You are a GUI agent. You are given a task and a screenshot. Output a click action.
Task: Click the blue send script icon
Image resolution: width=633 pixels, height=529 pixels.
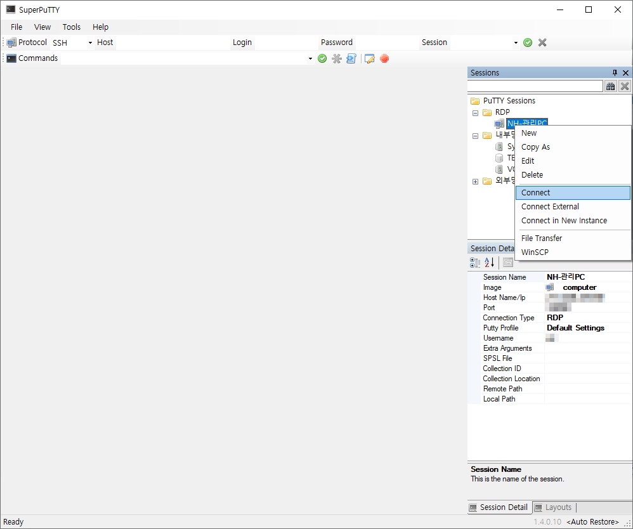click(351, 58)
